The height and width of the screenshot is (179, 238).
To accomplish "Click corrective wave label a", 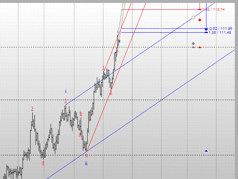I will coord(80,134).
